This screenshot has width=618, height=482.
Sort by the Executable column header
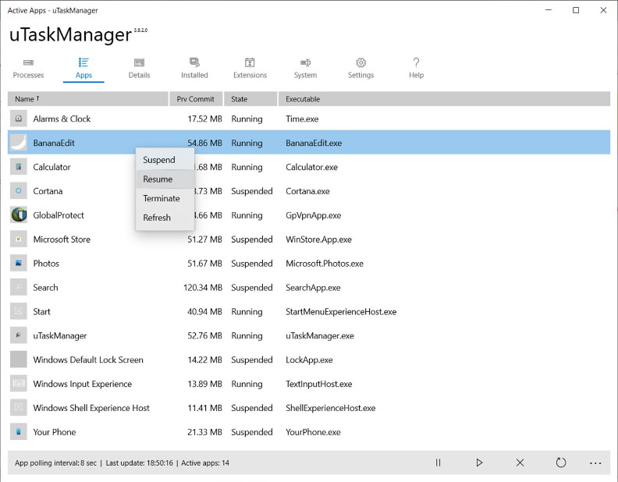(x=444, y=99)
